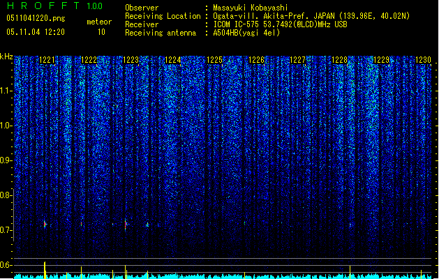Click the version number 1.0.0

pos(95,6)
